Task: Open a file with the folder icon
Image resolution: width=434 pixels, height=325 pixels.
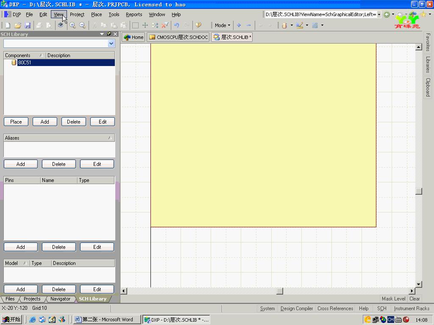Action: [x=18, y=25]
